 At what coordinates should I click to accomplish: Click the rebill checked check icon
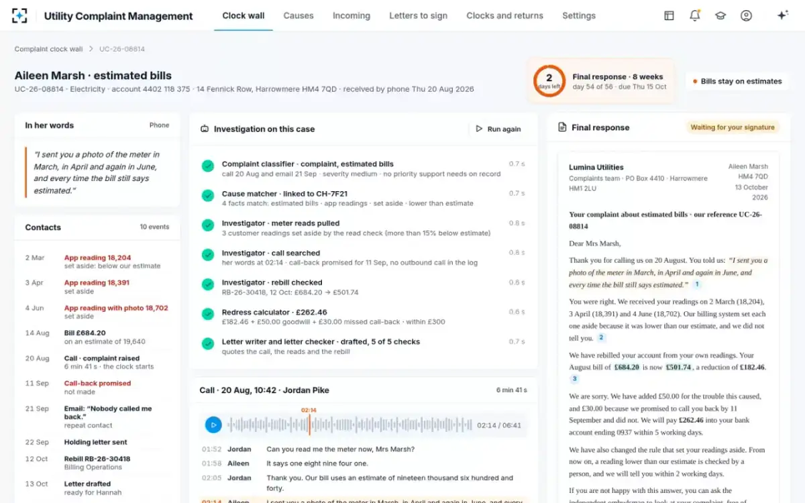pos(208,284)
